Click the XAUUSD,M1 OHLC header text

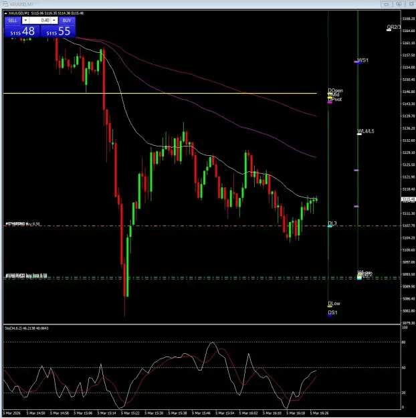click(46, 13)
